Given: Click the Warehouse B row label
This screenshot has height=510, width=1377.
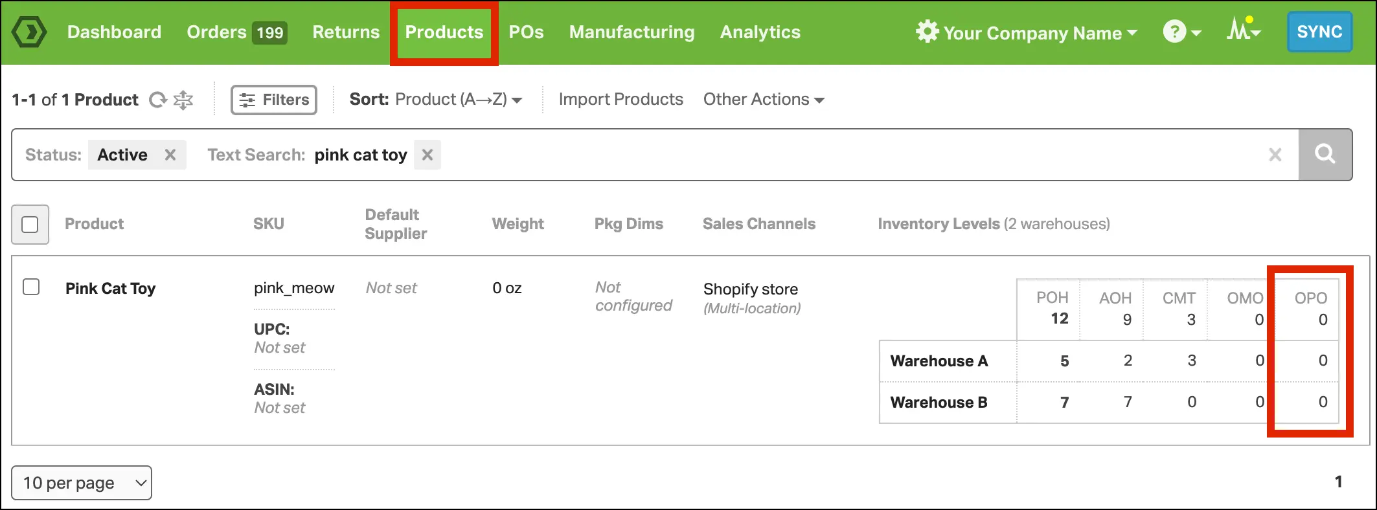Looking at the screenshot, I should pos(939,403).
